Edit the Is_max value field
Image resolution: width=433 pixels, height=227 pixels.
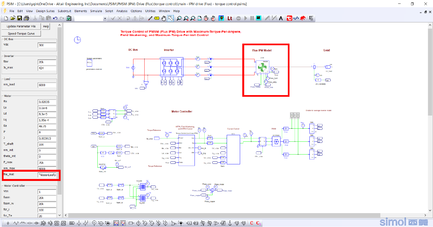47,68
